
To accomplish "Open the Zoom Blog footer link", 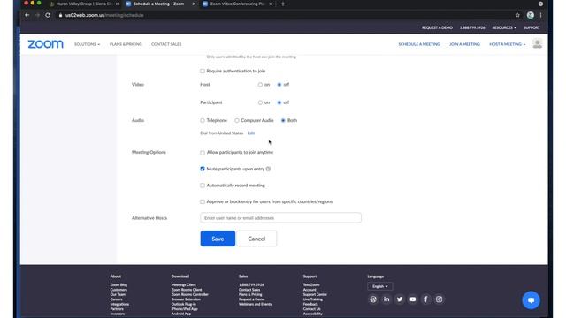I will coord(119,284).
